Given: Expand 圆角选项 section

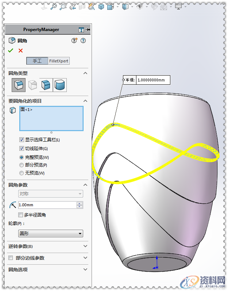Looking at the screenshot, I should (x=85, y=269).
